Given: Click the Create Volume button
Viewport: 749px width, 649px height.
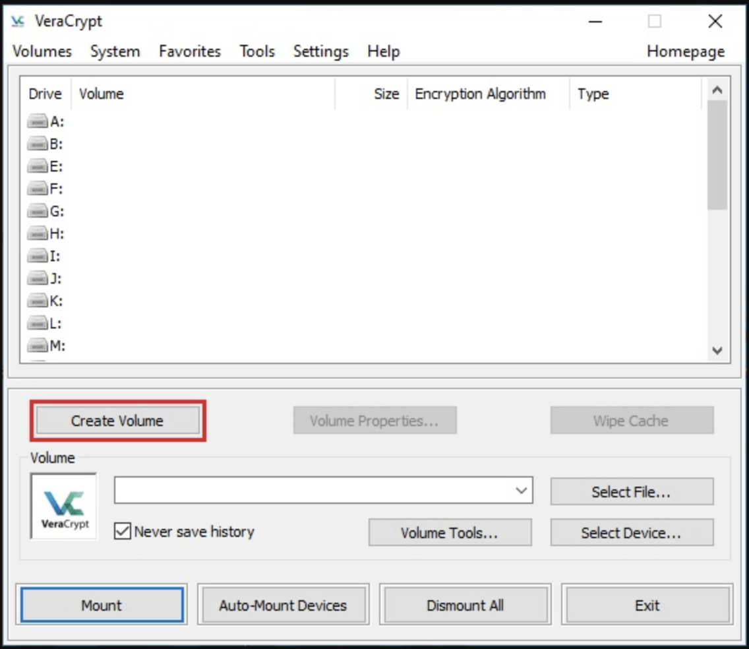Looking at the screenshot, I should 117,420.
